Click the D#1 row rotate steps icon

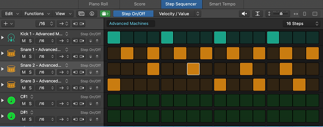tap(79, 119)
